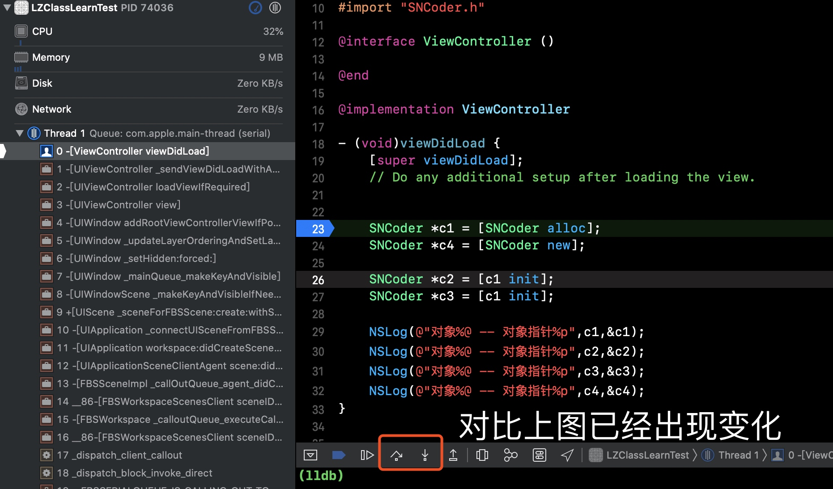Select frame 0 -[ViewController viewDidLoad]
This screenshot has width=833, height=489.
148,151
